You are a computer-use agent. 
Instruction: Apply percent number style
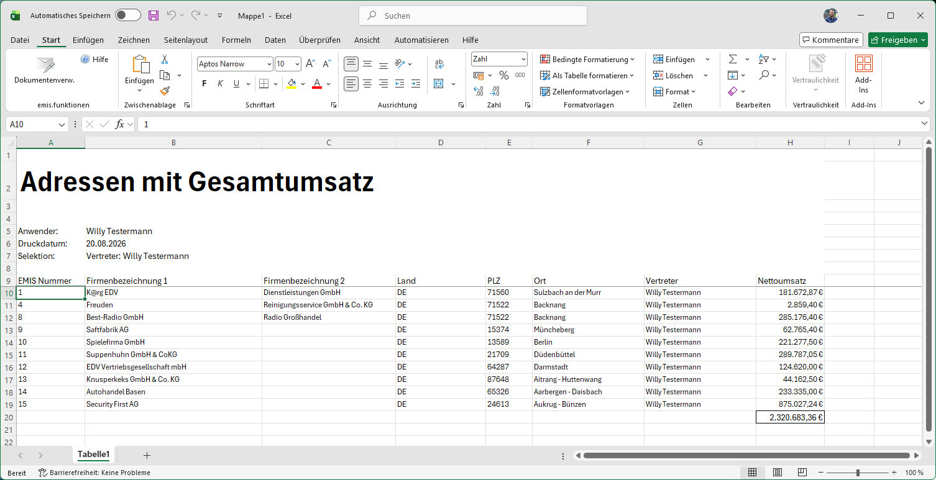(x=504, y=75)
